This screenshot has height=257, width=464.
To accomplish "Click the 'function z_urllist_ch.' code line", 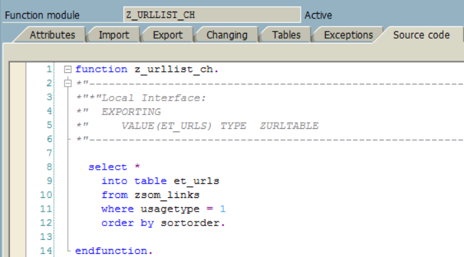I will 147,70.
